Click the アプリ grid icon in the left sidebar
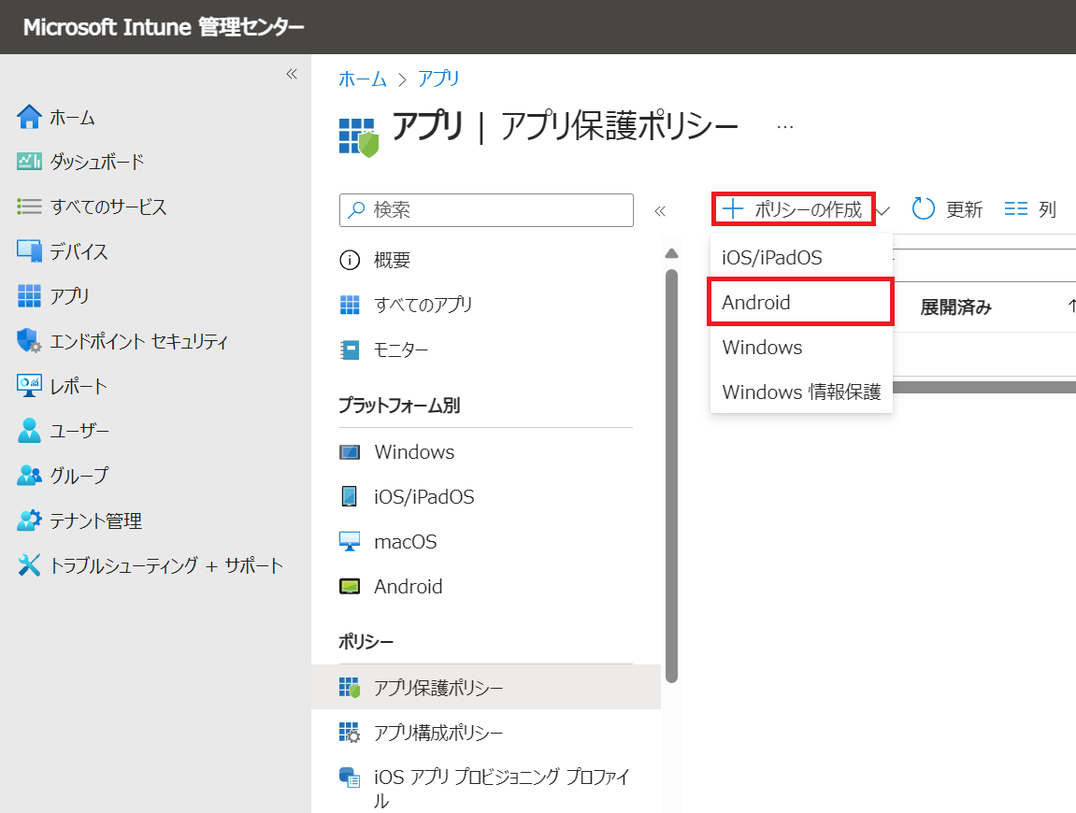 pyautogui.click(x=29, y=295)
